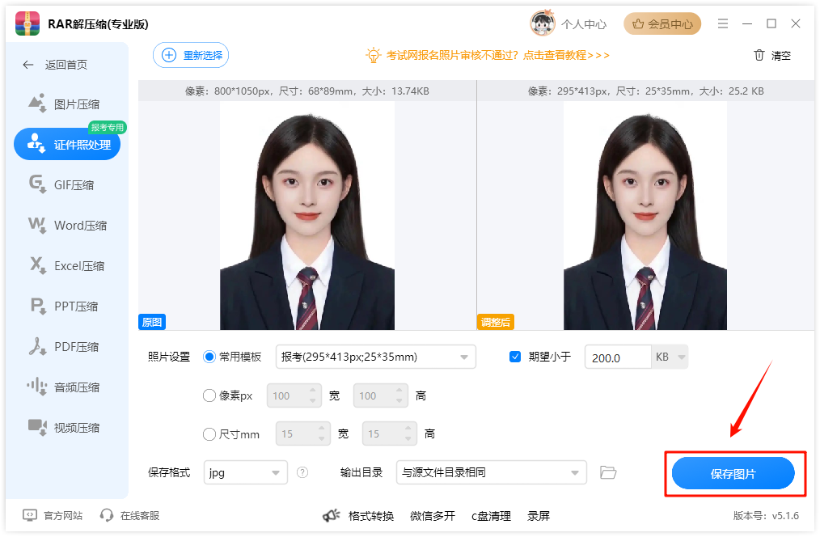Open the jpg save format dropdown
The height and width of the screenshot is (537, 820).
point(245,472)
